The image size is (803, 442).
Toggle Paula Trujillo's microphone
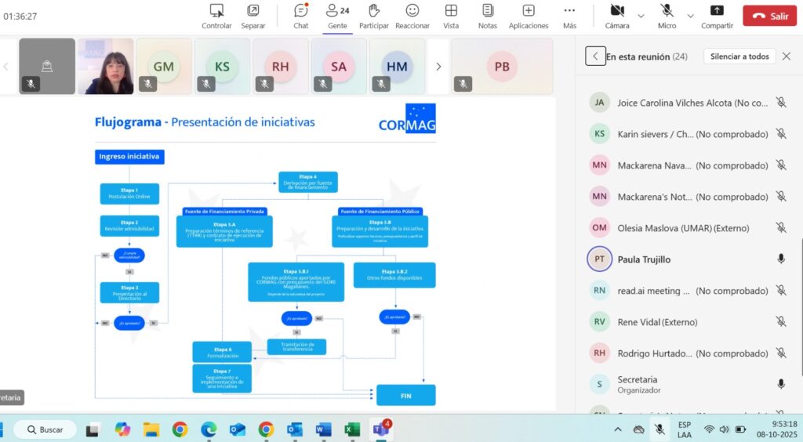(781, 259)
